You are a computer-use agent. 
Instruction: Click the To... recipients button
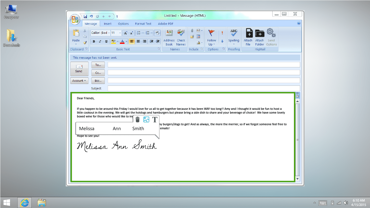tap(98, 65)
